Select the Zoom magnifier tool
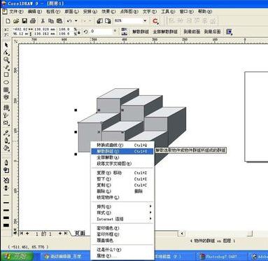 6,60
